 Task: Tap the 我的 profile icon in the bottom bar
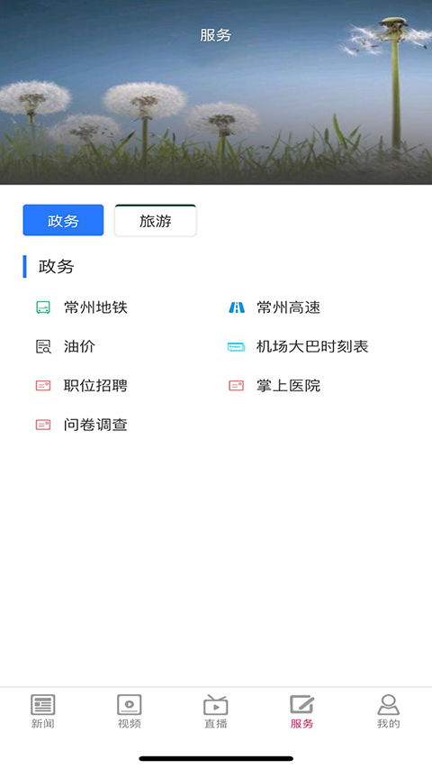click(x=389, y=705)
